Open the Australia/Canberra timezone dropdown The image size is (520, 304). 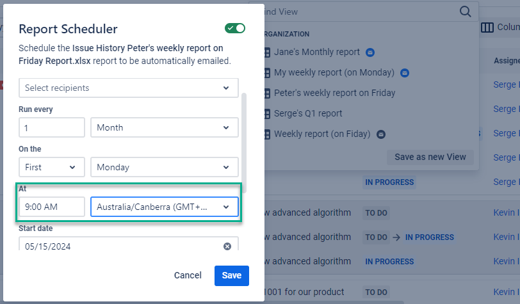click(x=164, y=207)
